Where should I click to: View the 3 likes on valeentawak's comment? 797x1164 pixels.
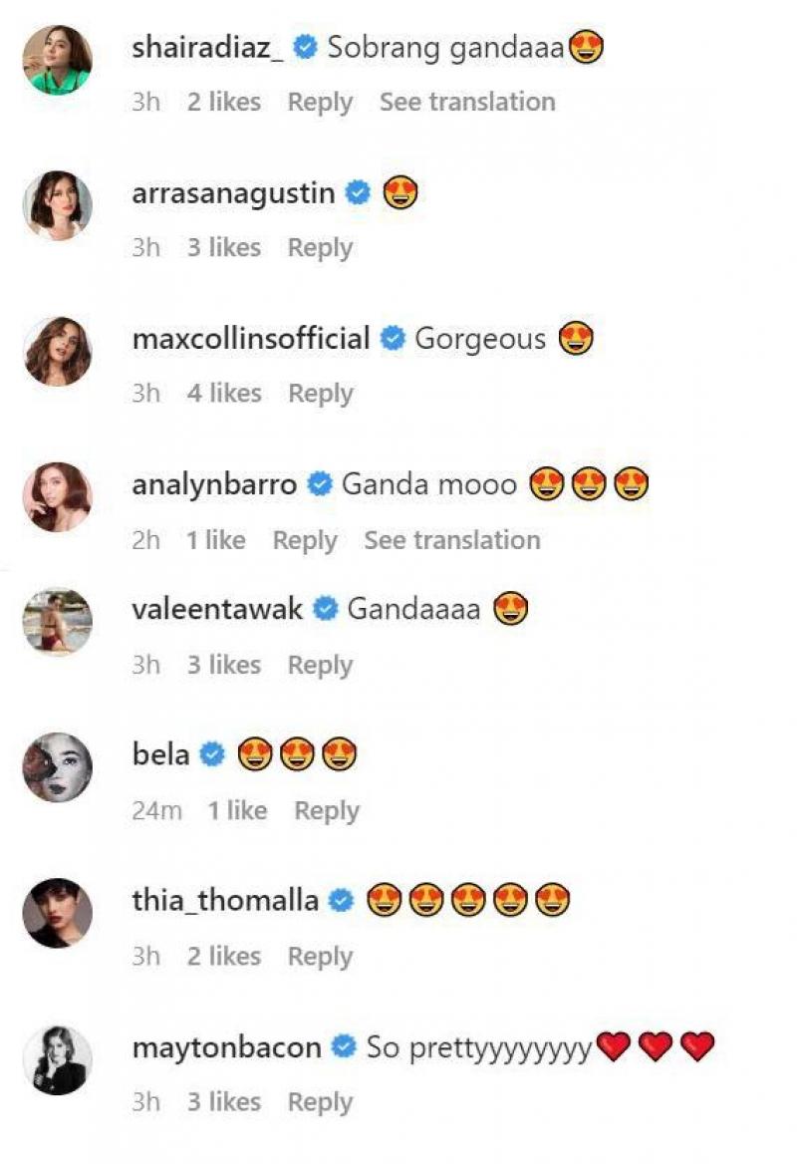coord(223,665)
